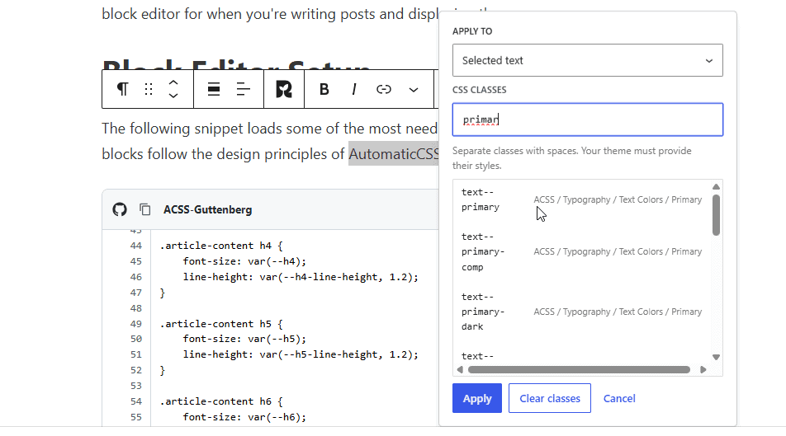Image resolution: width=786 pixels, height=436 pixels.
Task: Open the block alignment icon
Action: pos(214,89)
